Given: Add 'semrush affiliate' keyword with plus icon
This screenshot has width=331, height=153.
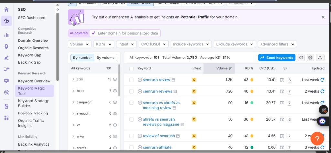Looking at the screenshot, I should pos(140,147).
